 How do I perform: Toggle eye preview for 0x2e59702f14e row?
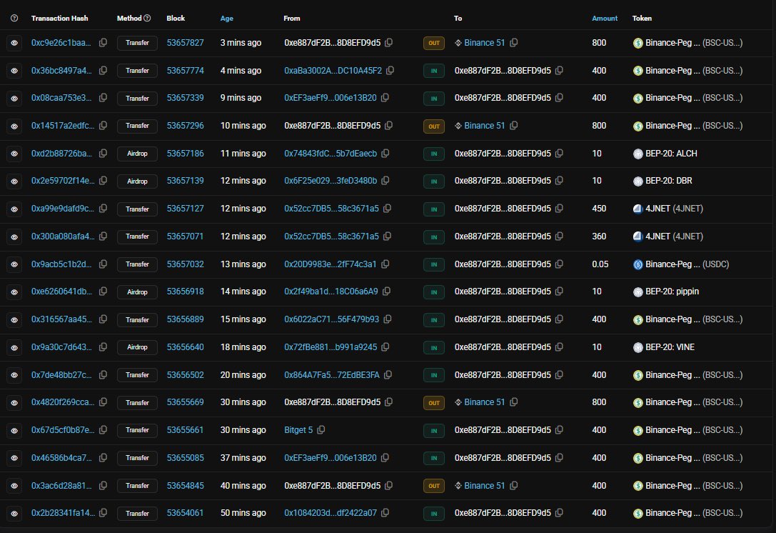pos(14,181)
